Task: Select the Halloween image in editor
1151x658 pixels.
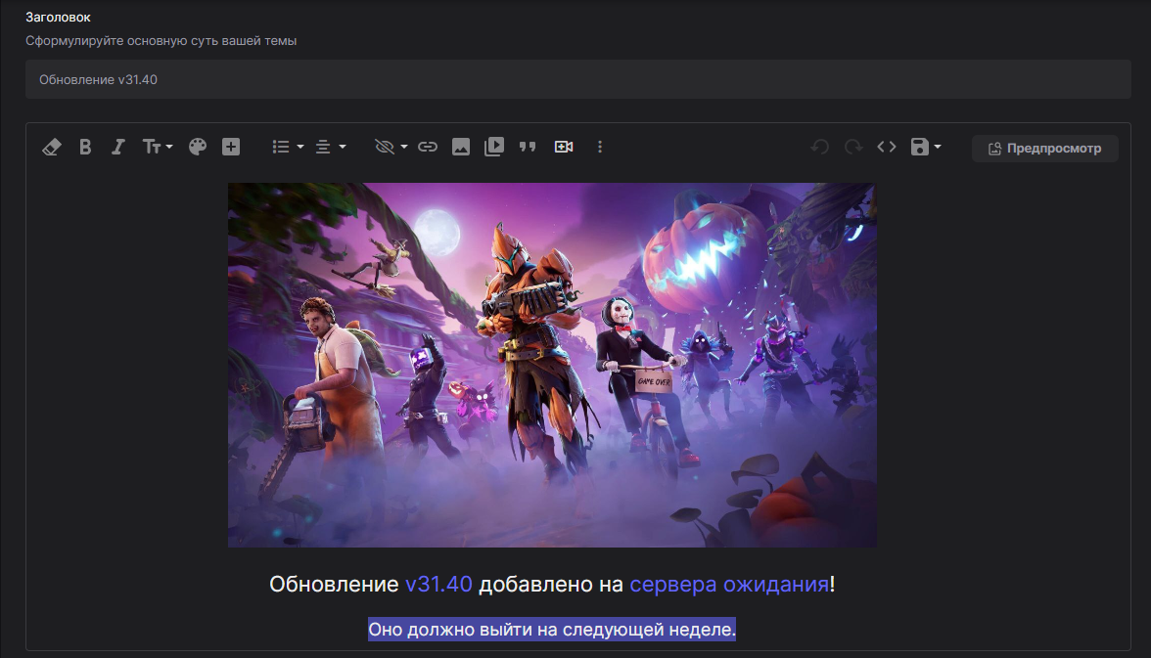Action: [x=552, y=365]
